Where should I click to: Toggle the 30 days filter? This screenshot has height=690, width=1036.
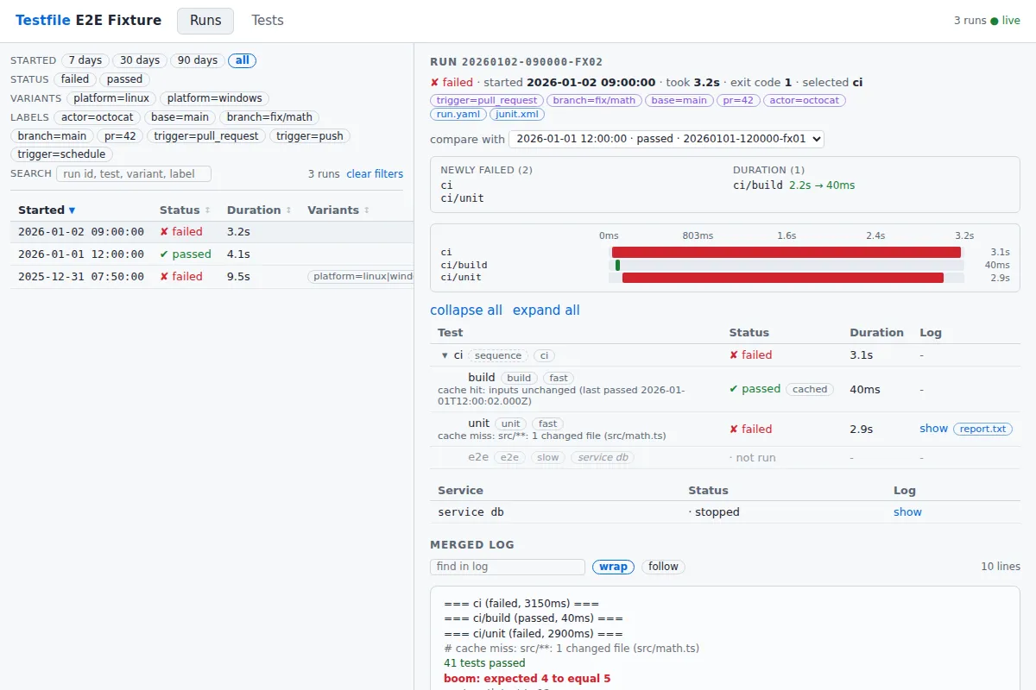pos(140,60)
